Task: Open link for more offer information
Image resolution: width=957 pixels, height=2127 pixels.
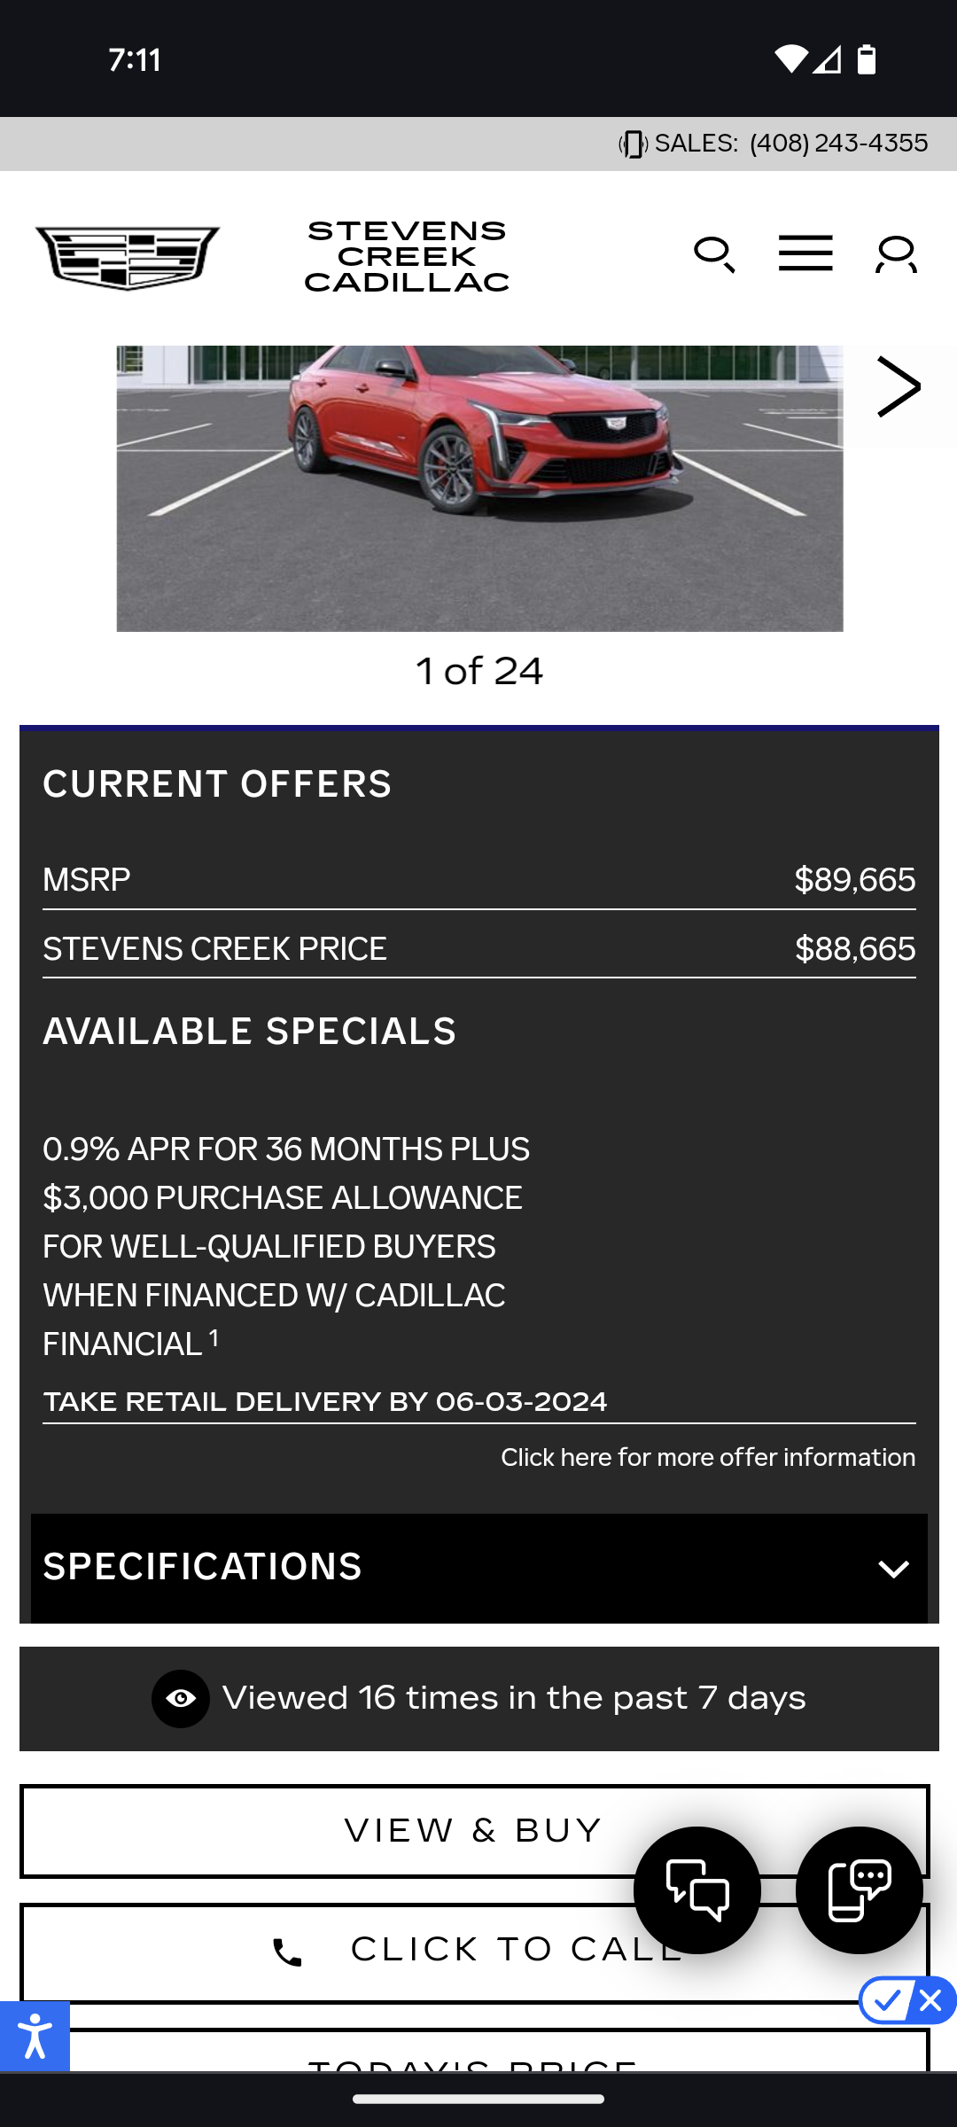Action: [x=707, y=1458]
